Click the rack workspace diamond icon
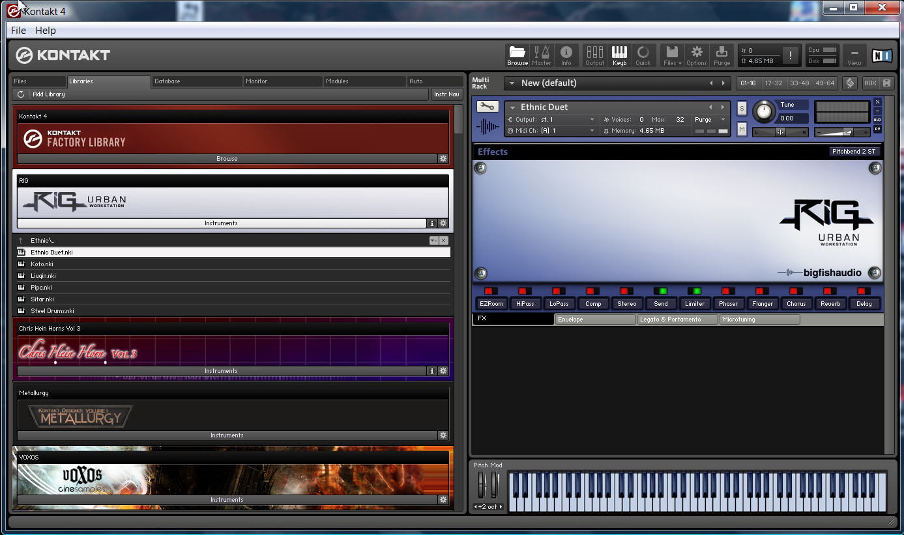Viewport: 904px width, 535px height. click(x=849, y=83)
